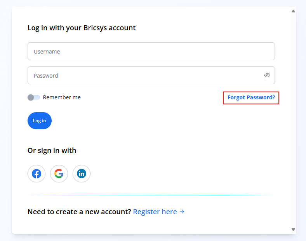Show password using the crossed-eye icon
The image size is (306, 241).
pyautogui.click(x=267, y=75)
